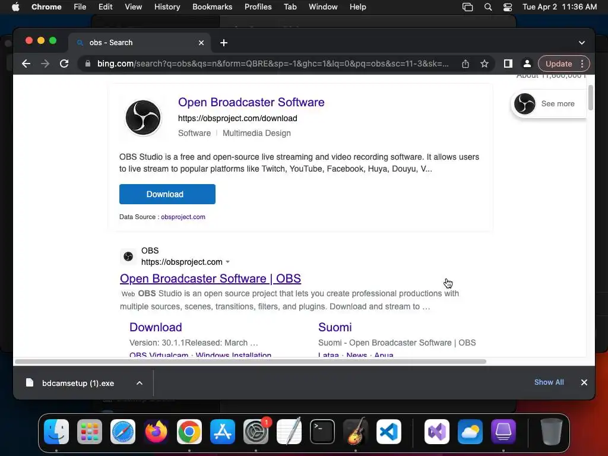Open the Weather app in the dock
Image resolution: width=608 pixels, height=456 pixels.
coord(470,432)
